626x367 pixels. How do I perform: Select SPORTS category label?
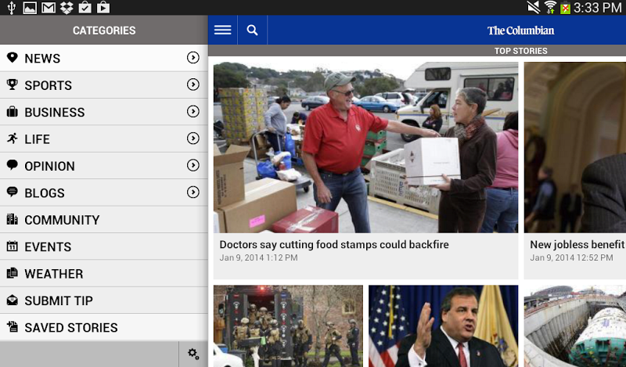click(x=49, y=85)
